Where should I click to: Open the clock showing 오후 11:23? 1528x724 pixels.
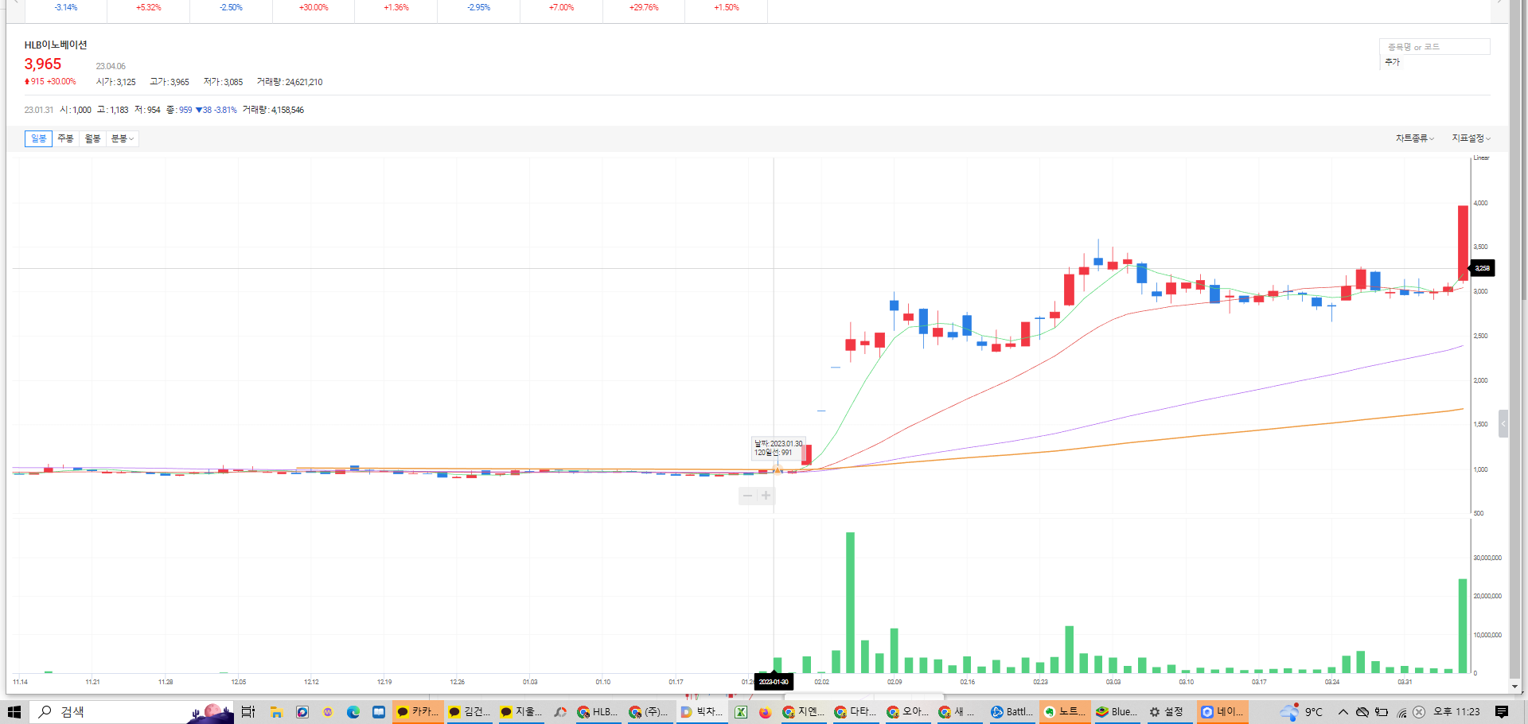pyautogui.click(x=1456, y=712)
